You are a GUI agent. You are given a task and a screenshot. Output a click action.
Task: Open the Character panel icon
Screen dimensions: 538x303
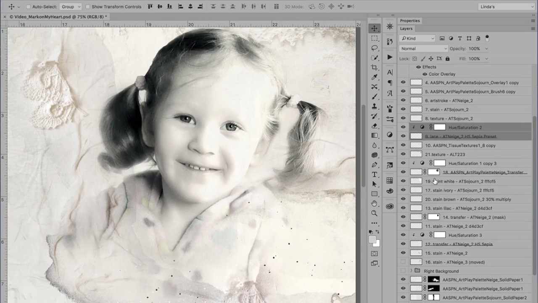point(390,72)
